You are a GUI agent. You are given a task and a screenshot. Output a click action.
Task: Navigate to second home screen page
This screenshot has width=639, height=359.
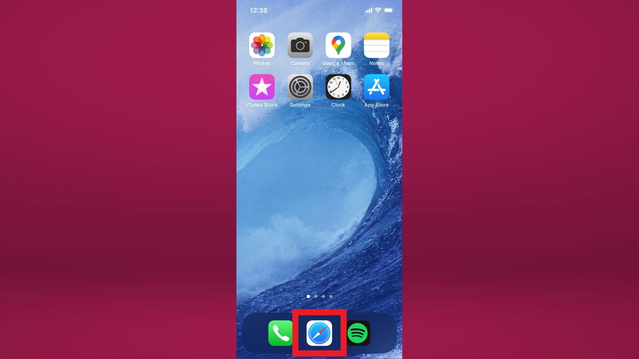(316, 296)
